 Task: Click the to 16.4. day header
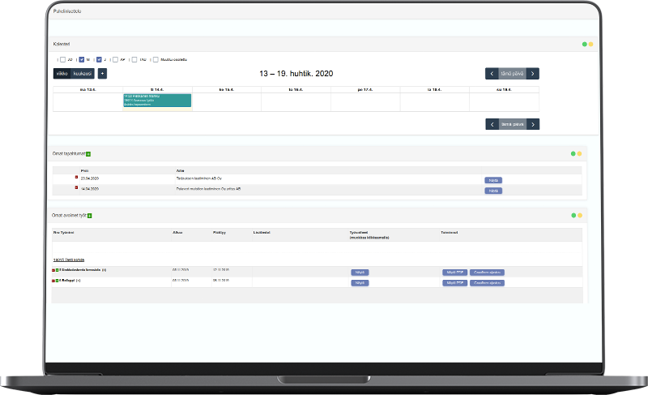296,90
